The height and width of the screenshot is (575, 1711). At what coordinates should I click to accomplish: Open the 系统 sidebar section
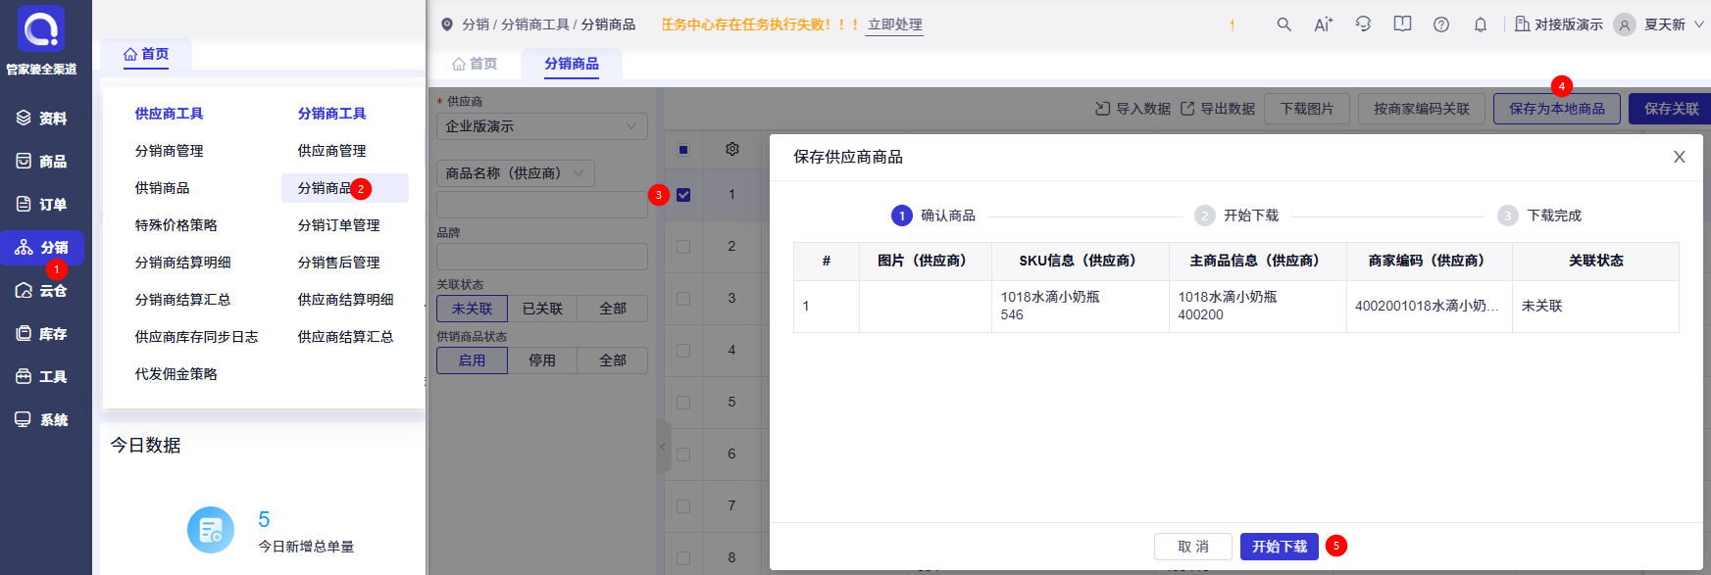(41, 420)
